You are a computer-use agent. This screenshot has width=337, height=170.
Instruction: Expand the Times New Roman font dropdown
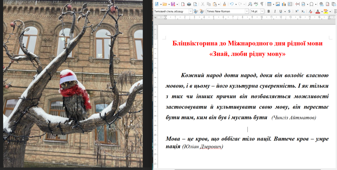[246, 11]
